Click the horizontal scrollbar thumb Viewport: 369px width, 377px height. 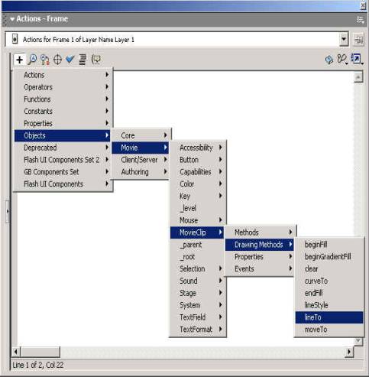pyautogui.click(x=40, y=352)
